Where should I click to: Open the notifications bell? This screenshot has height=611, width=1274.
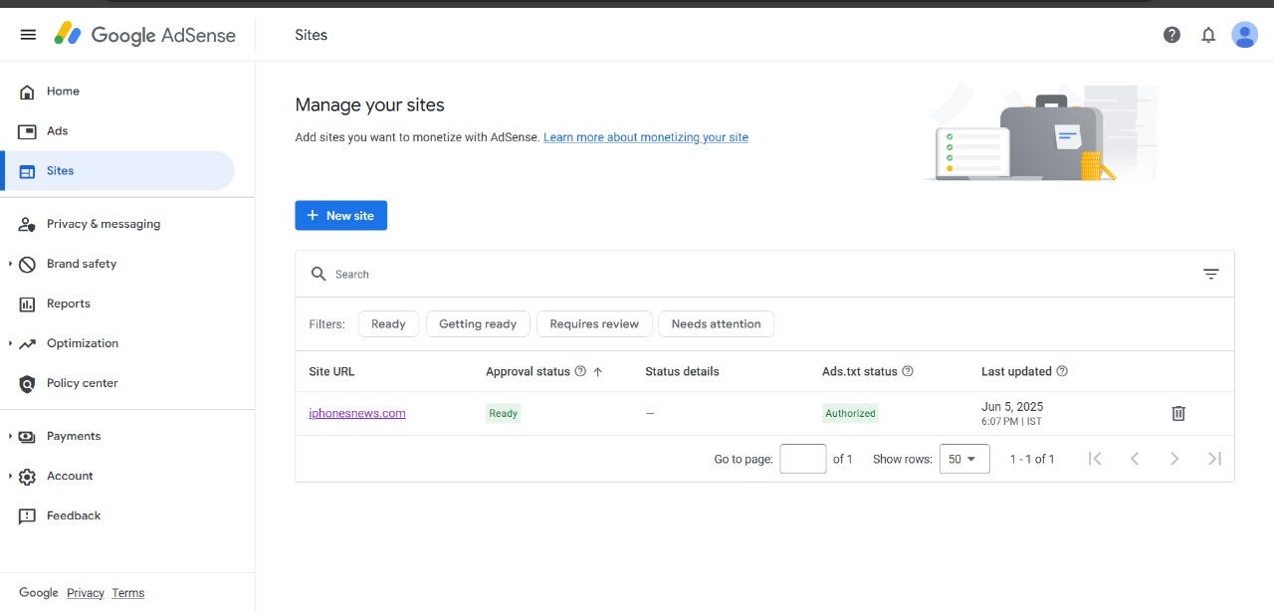1208,35
